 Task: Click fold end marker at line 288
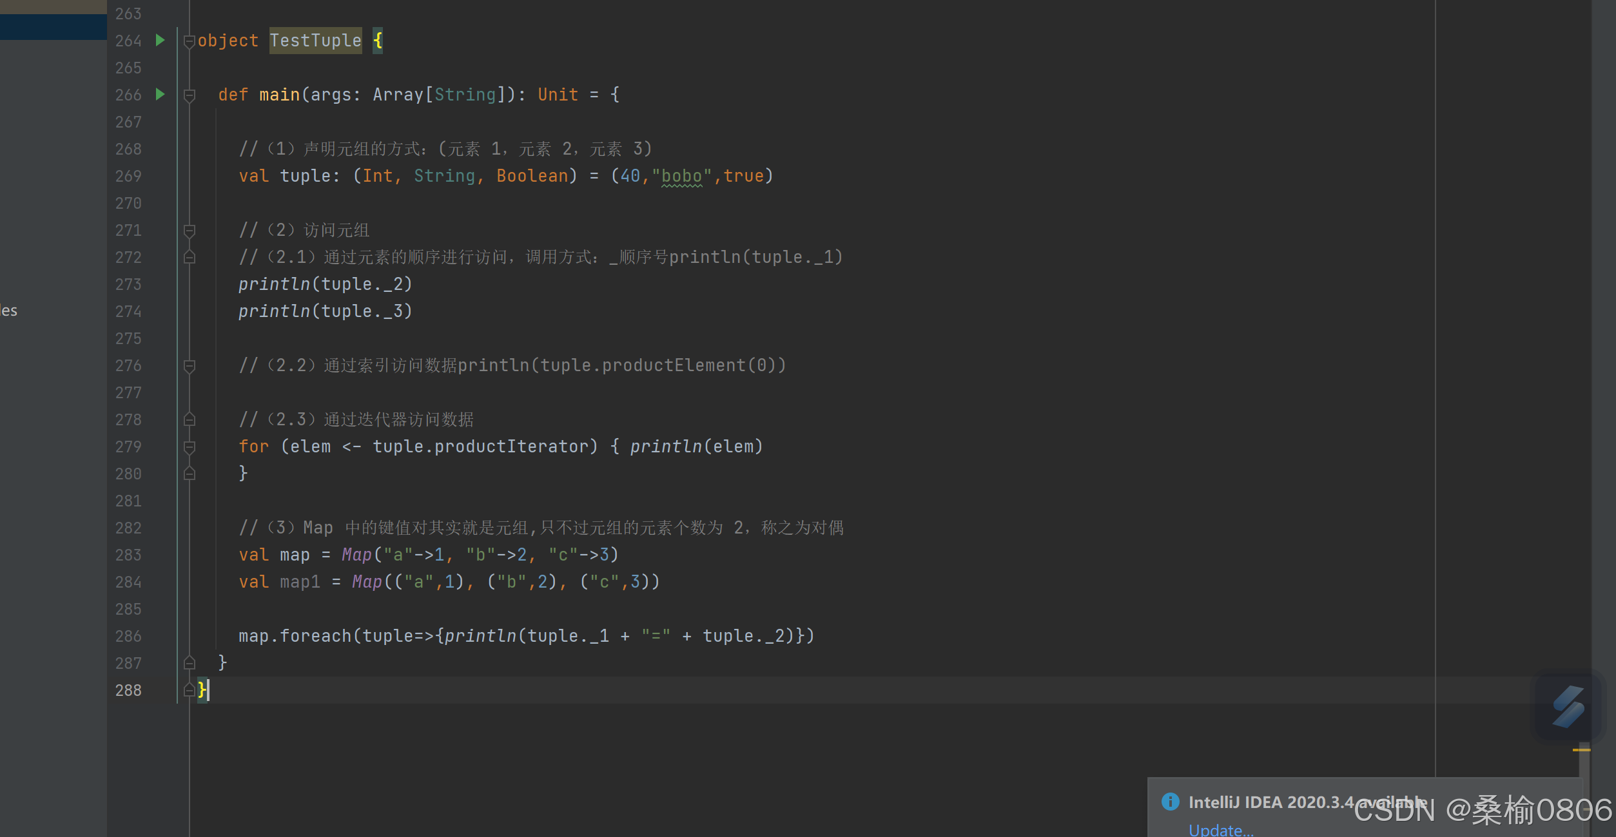pos(190,690)
